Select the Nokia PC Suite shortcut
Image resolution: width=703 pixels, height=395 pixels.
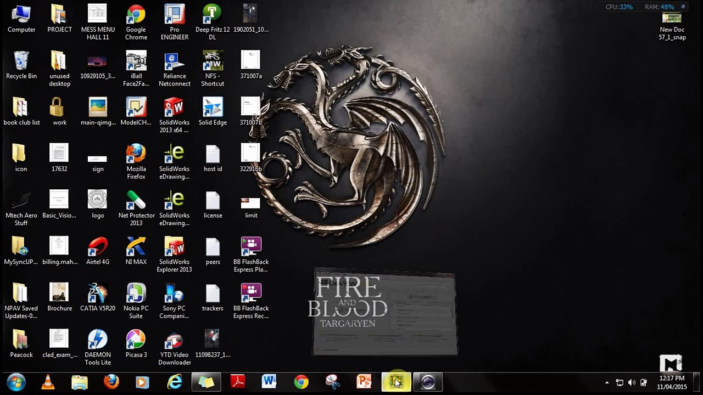(136, 301)
